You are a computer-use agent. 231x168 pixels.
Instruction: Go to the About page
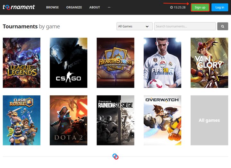point(95,7)
